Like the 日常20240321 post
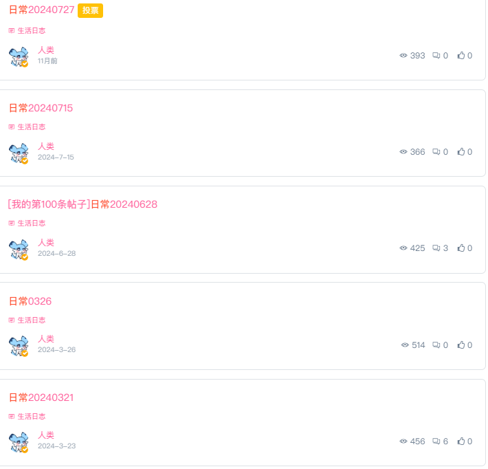This screenshot has width=488, height=469. pos(461,441)
